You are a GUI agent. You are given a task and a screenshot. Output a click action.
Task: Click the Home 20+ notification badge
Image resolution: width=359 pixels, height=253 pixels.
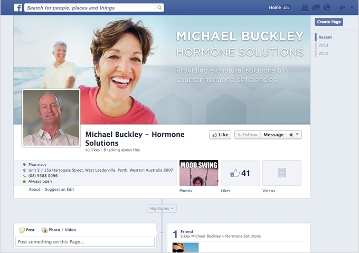286,7
